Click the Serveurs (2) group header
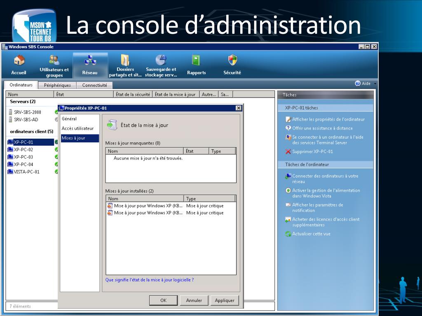 pos(23,102)
